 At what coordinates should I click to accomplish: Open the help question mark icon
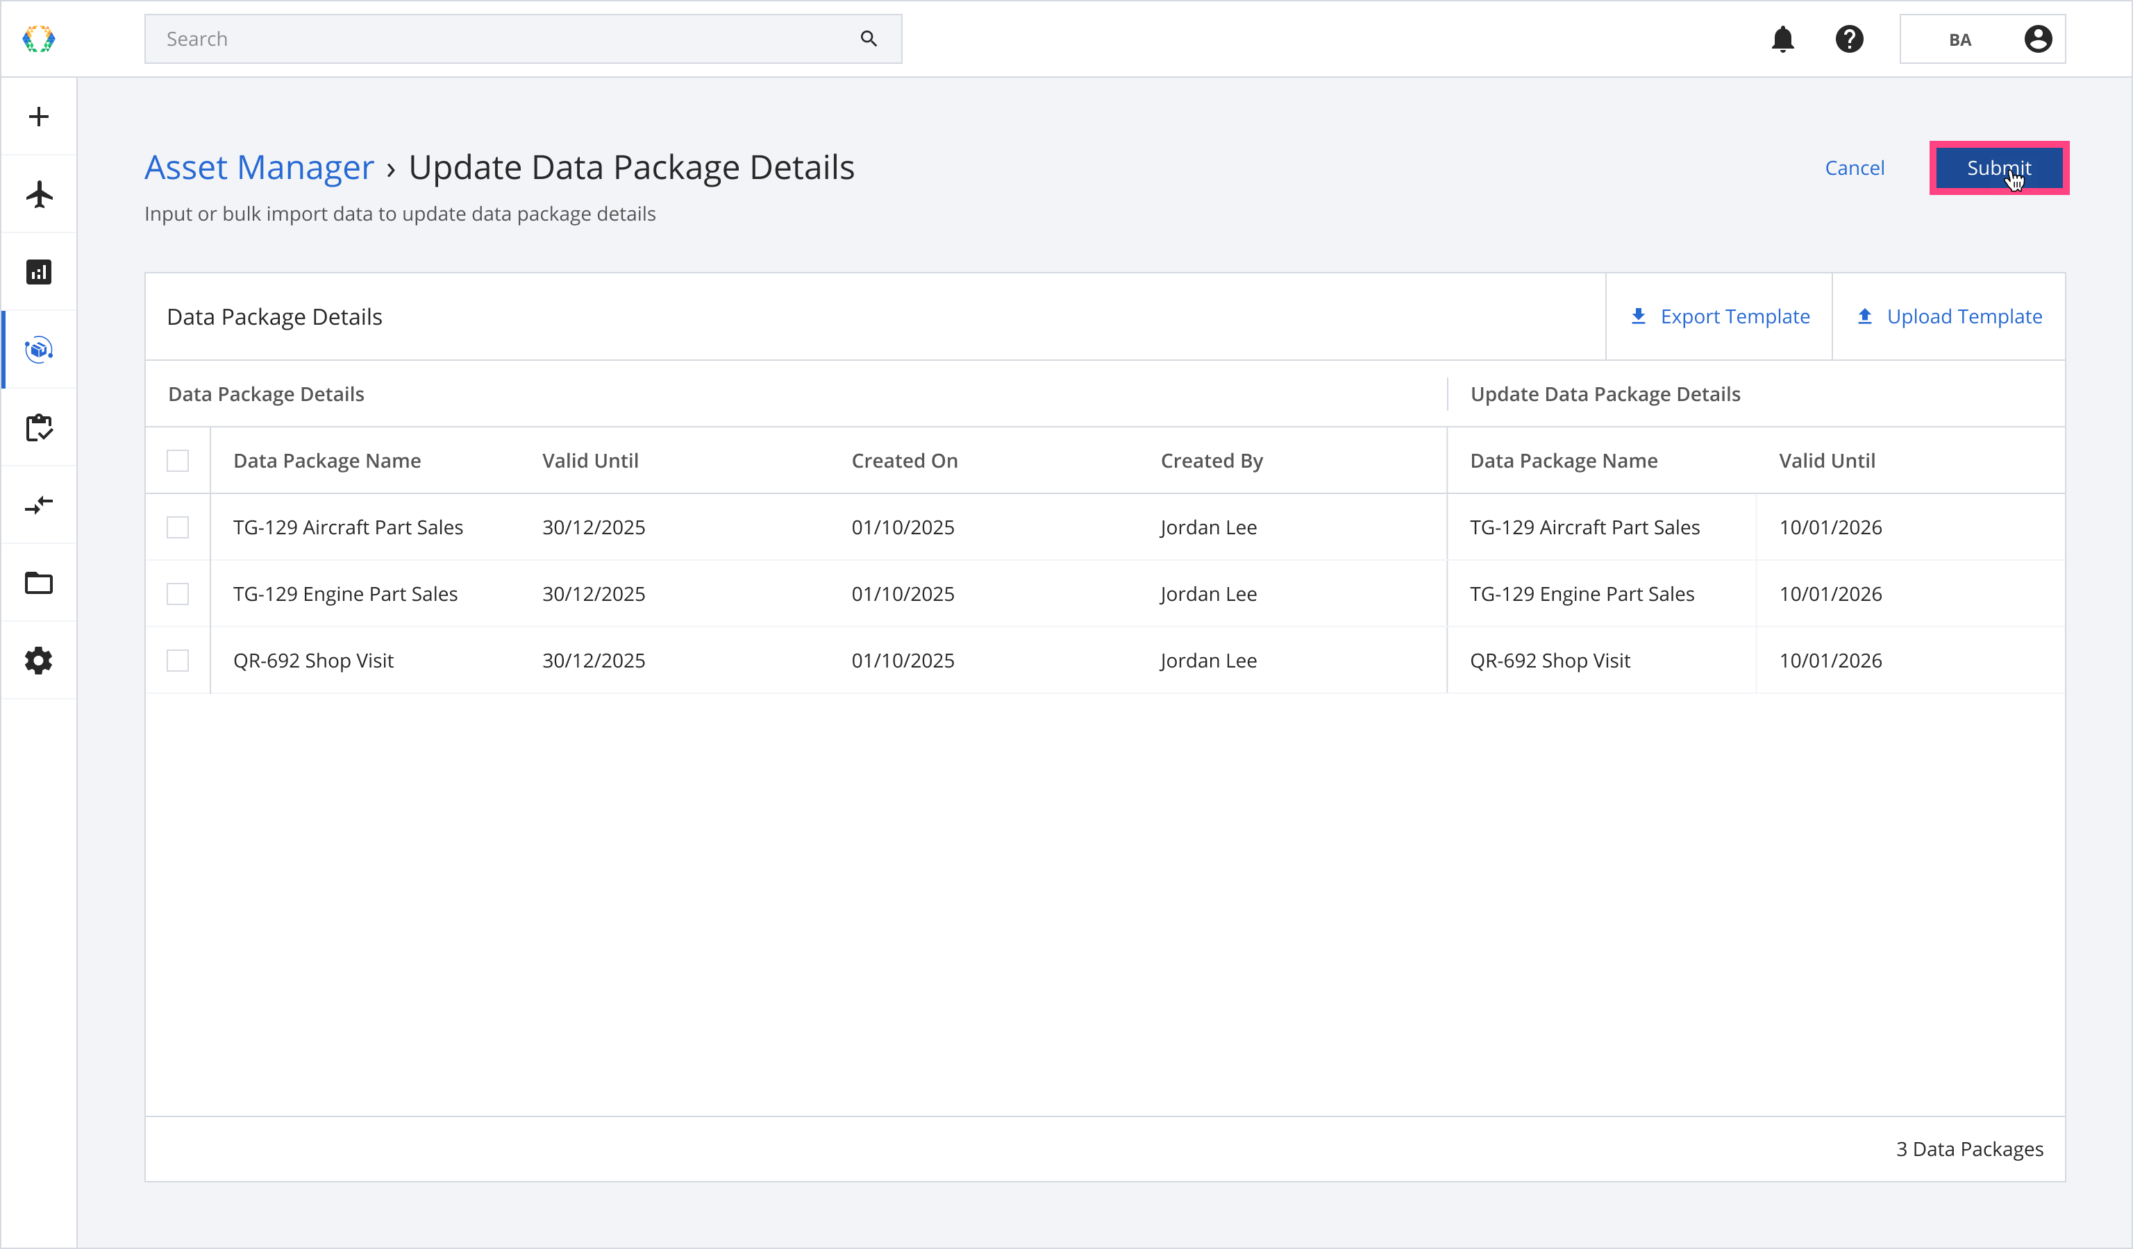(1850, 39)
